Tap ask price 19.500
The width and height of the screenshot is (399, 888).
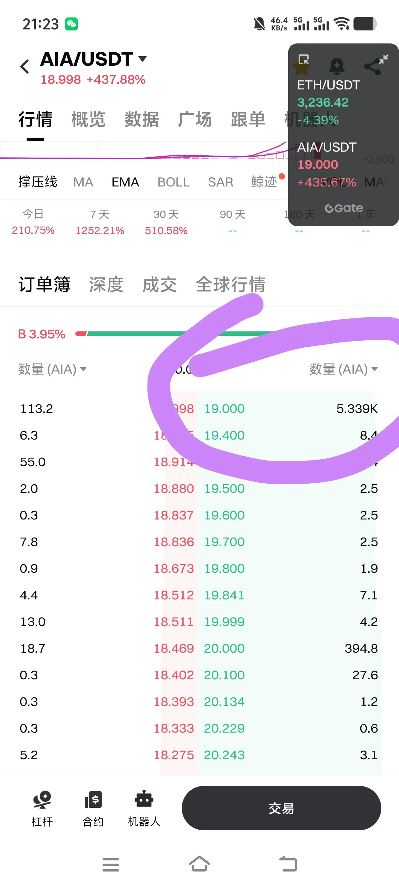click(225, 488)
